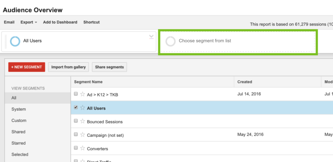Show All segments in sidebar
This screenshot has width=333, height=162.
point(38,98)
